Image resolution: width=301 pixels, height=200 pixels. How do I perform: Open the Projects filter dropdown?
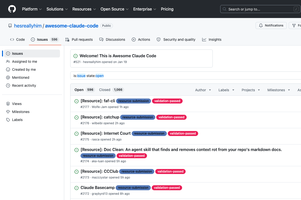(x=251, y=90)
